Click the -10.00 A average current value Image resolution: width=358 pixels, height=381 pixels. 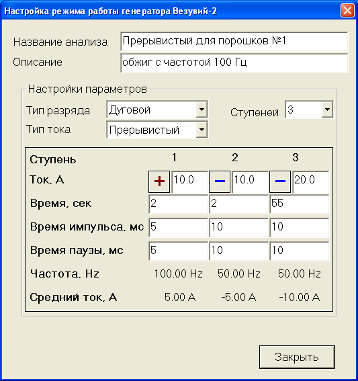[300, 297]
